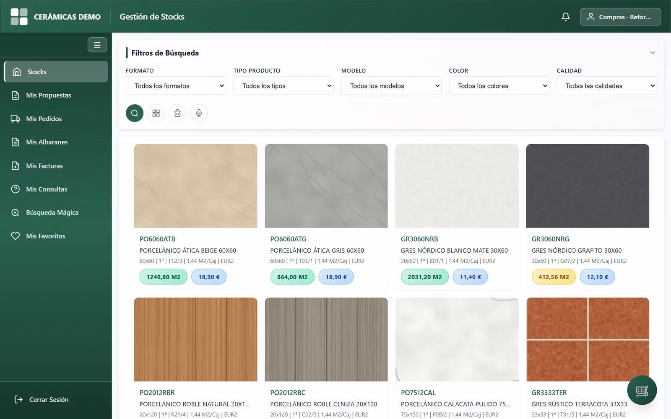Image resolution: width=671 pixels, height=419 pixels.
Task: Open the Roble Natural wood tile image
Action: pyautogui.click(x=195, y=339)
